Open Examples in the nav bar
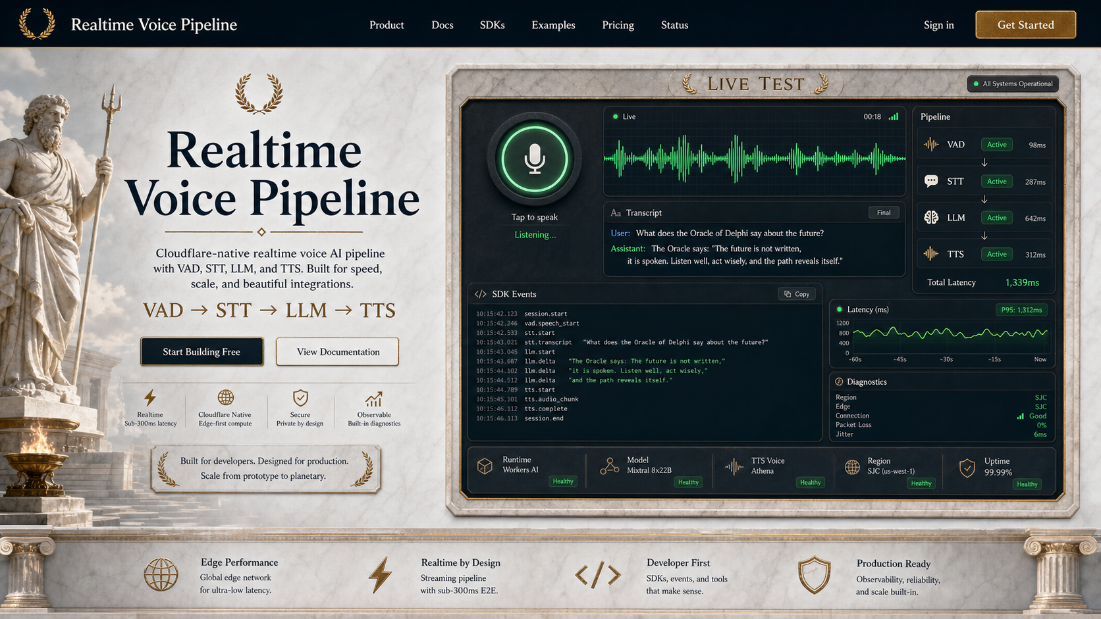Screen dimensions: 1101x619 pos(553,25)
